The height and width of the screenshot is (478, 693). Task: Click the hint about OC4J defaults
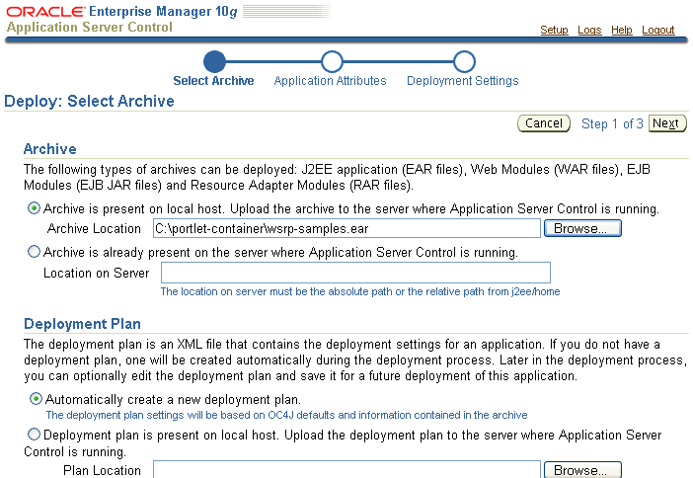coord(287,415)
